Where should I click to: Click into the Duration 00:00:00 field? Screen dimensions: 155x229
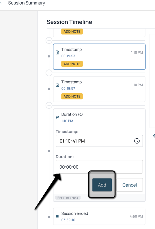[99, 167]
